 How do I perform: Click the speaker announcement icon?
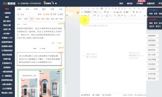click(x=19, y=3)
